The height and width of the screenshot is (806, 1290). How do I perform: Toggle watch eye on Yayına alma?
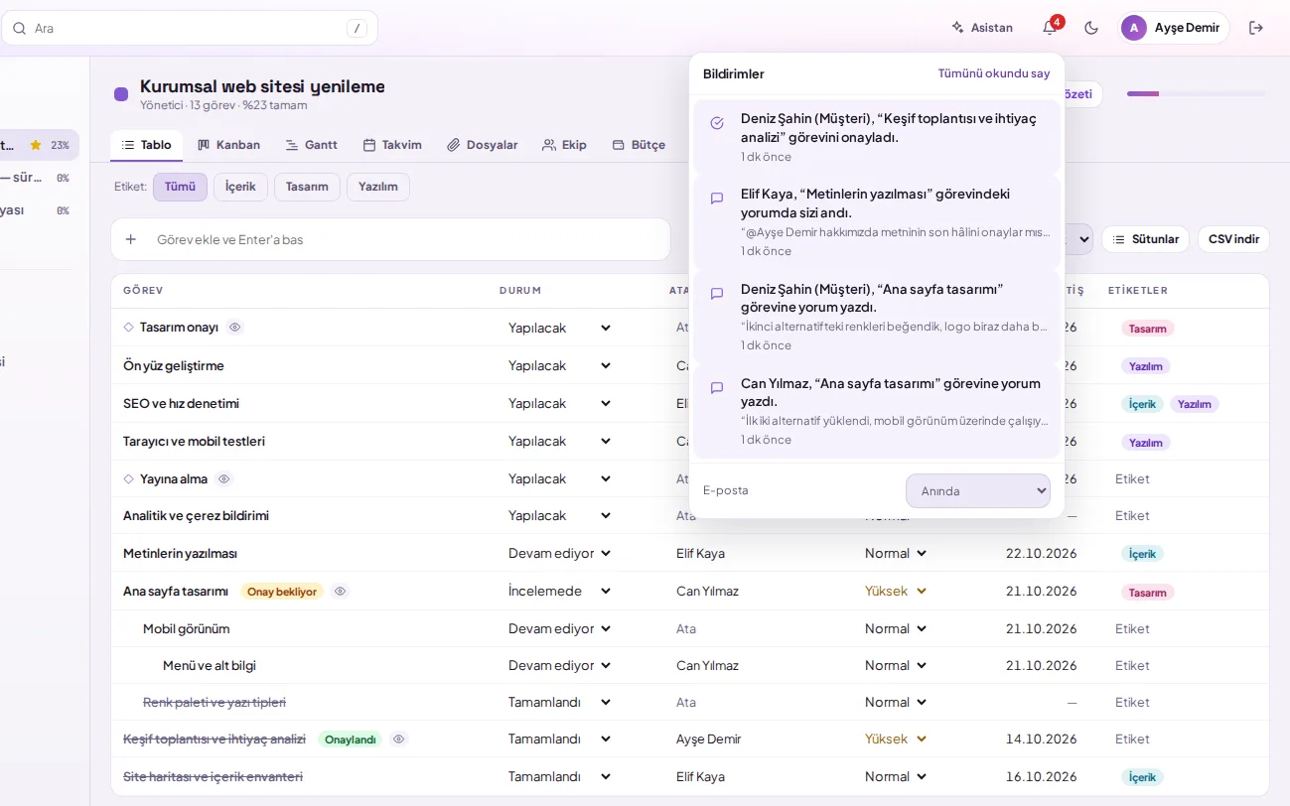(x=223, y=478)
